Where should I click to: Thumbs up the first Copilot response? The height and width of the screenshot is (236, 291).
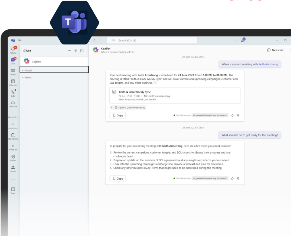click(x=232, y=115)
